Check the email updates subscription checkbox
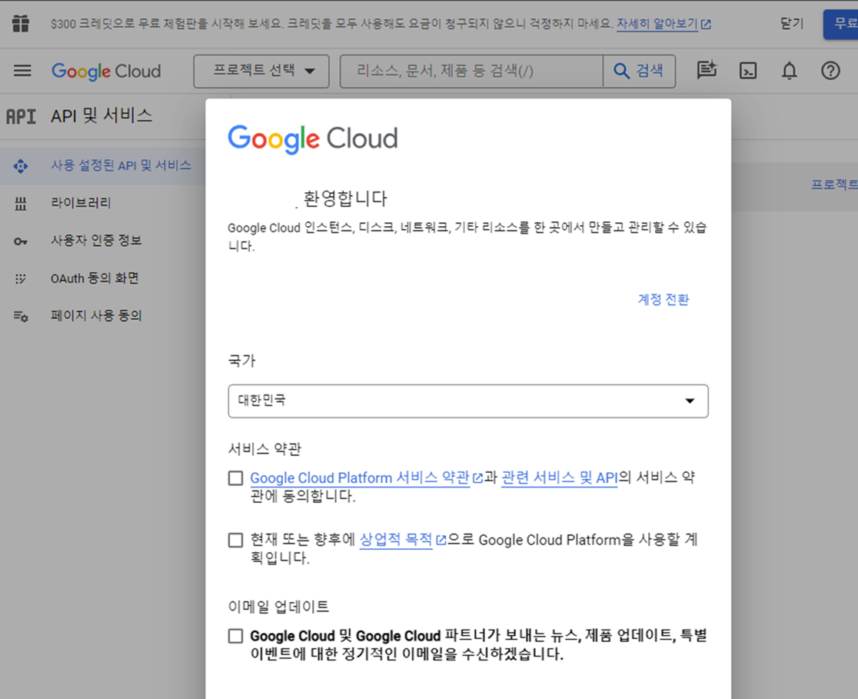This screenshot has height=699, width=858. pyautogui.click(x=235, y=636)
